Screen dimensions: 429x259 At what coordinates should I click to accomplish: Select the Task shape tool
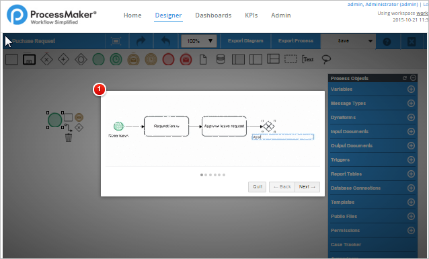click(x=11, y=59)
